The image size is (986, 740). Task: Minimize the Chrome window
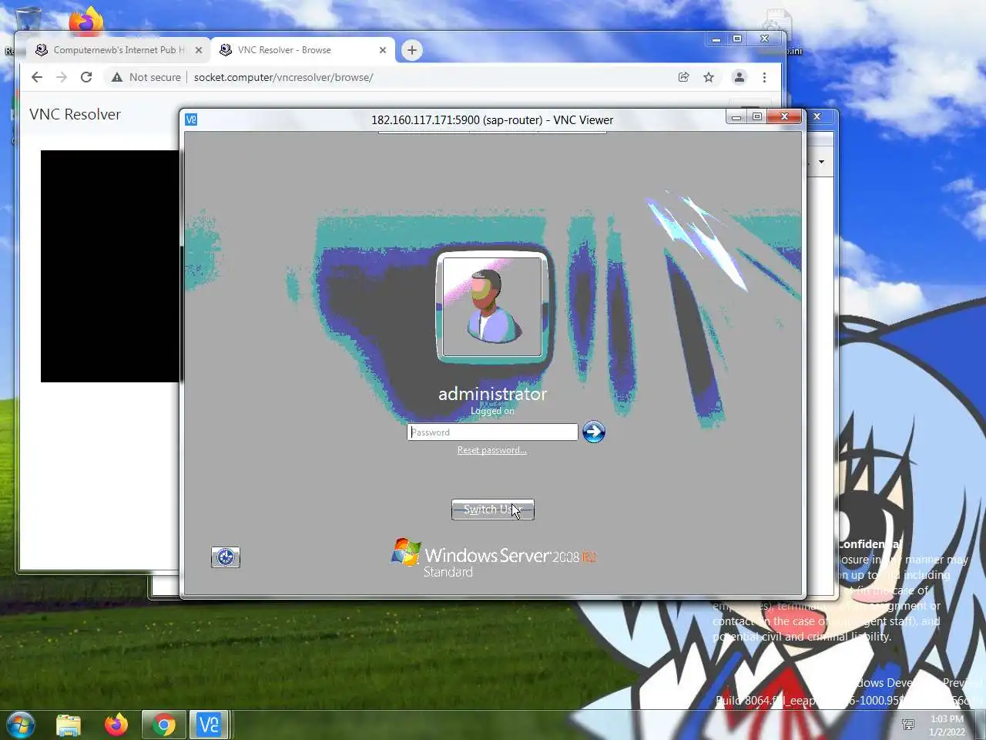pyautogui.click(x=716, y=39)
